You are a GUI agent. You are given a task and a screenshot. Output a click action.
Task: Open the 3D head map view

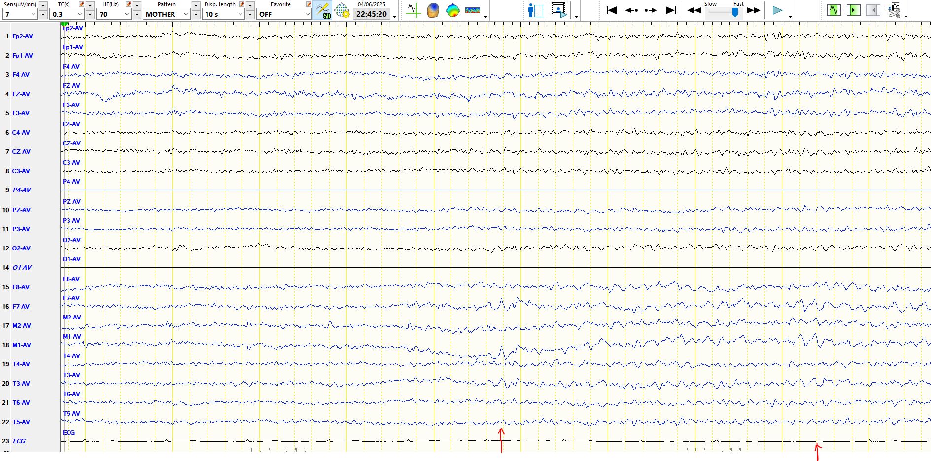click(x=433, y=10)
